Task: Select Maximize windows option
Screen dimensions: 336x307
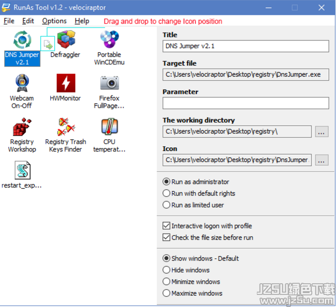Action: tap(192, 293)
